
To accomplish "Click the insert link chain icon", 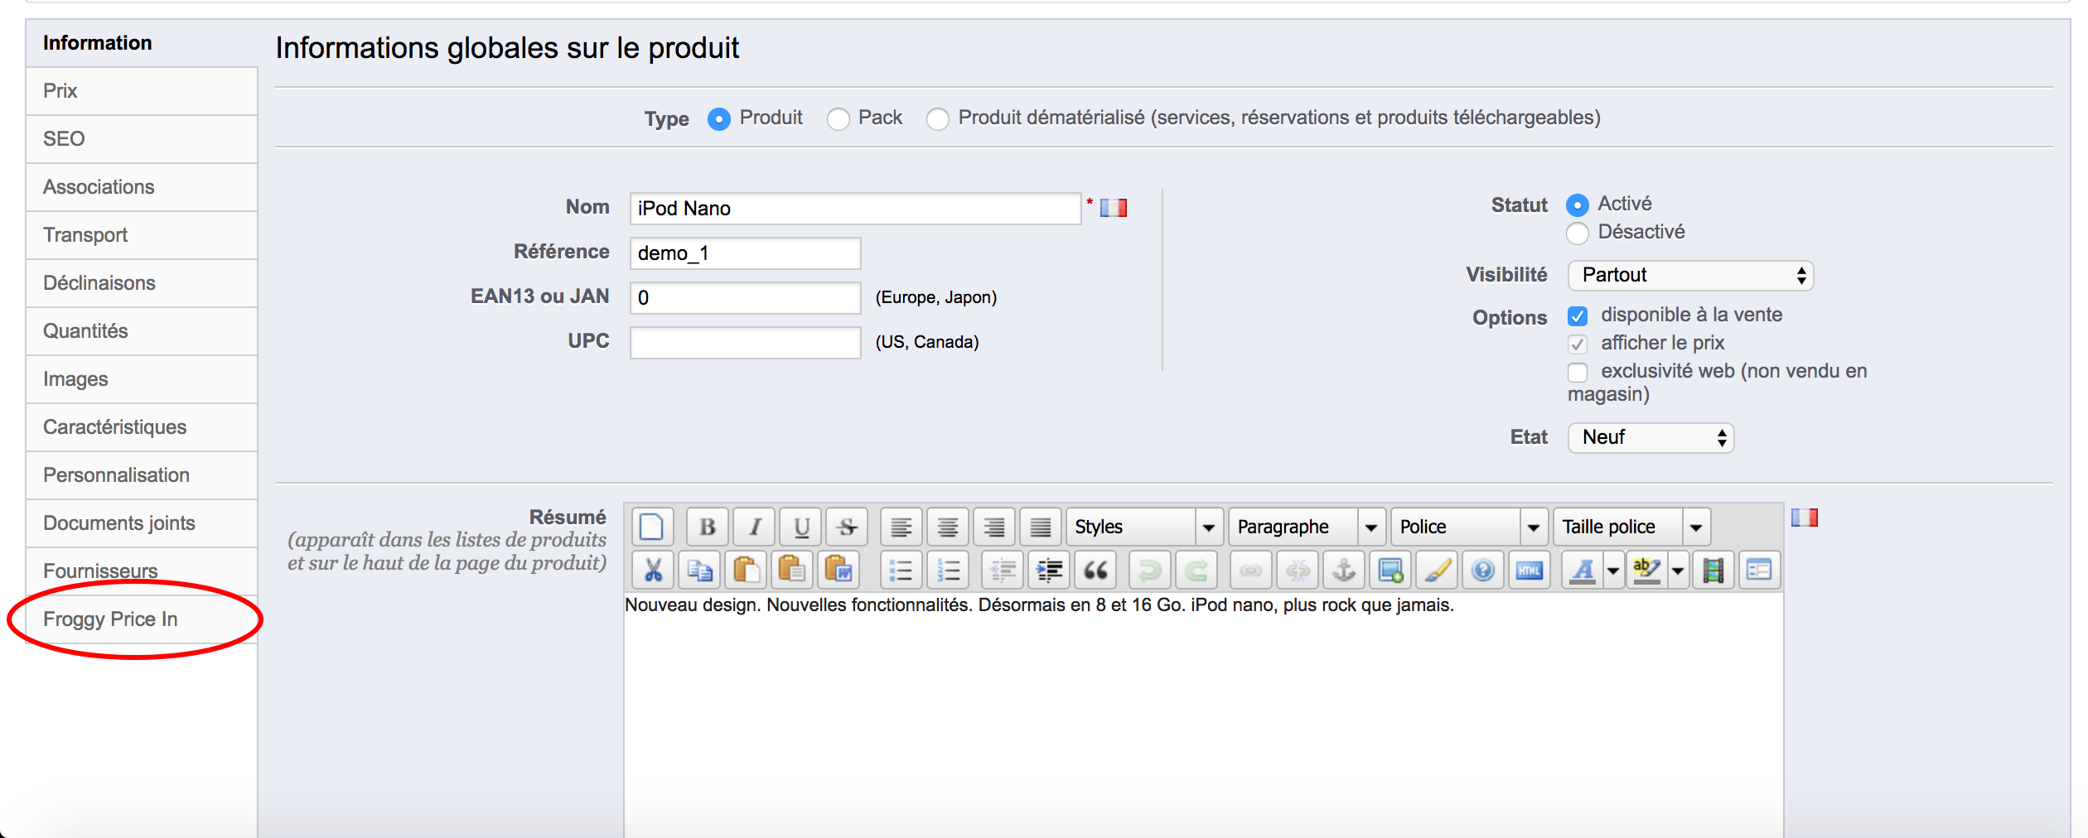I will 1251,570.
